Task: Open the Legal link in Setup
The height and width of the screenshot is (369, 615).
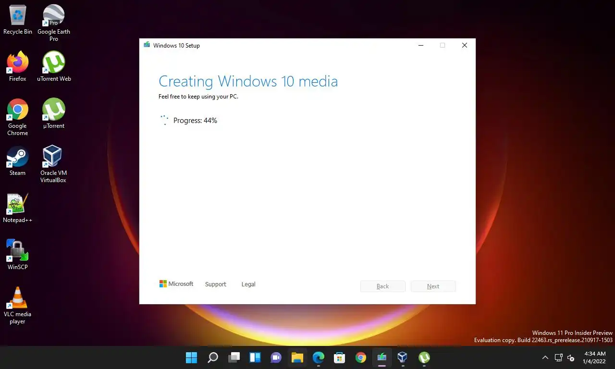Action: tap(248, 284)
